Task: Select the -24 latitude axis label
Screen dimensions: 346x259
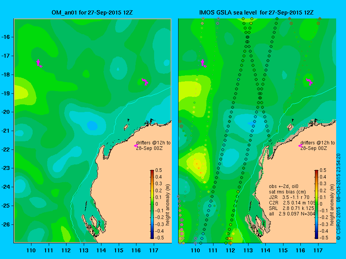Action: (x=6, y=187)
